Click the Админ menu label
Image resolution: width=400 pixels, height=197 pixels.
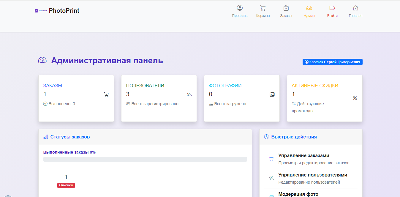[x=309, y=16]
